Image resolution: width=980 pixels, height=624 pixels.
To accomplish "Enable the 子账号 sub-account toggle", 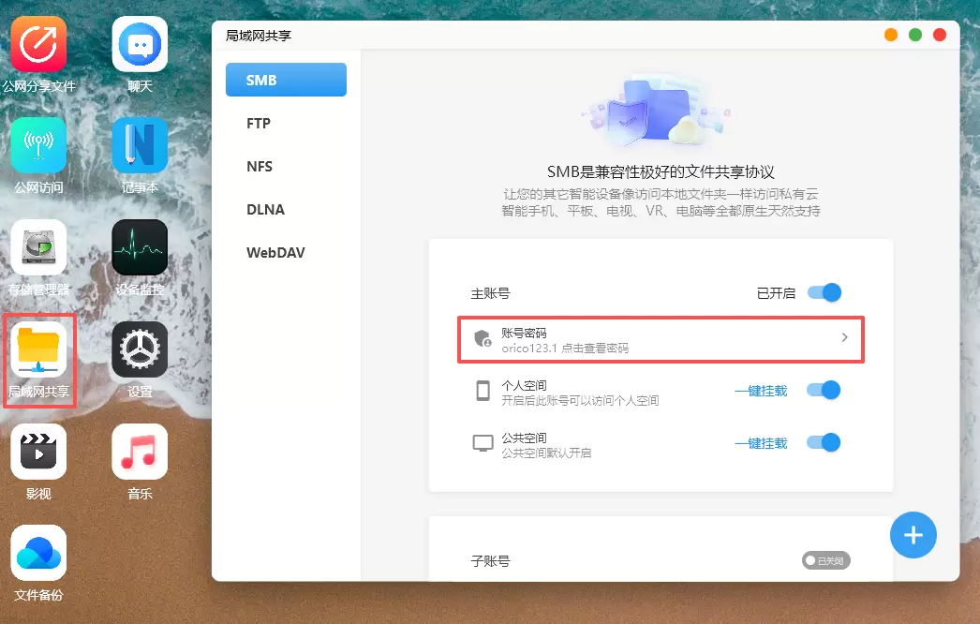I will tap(825, 560).
